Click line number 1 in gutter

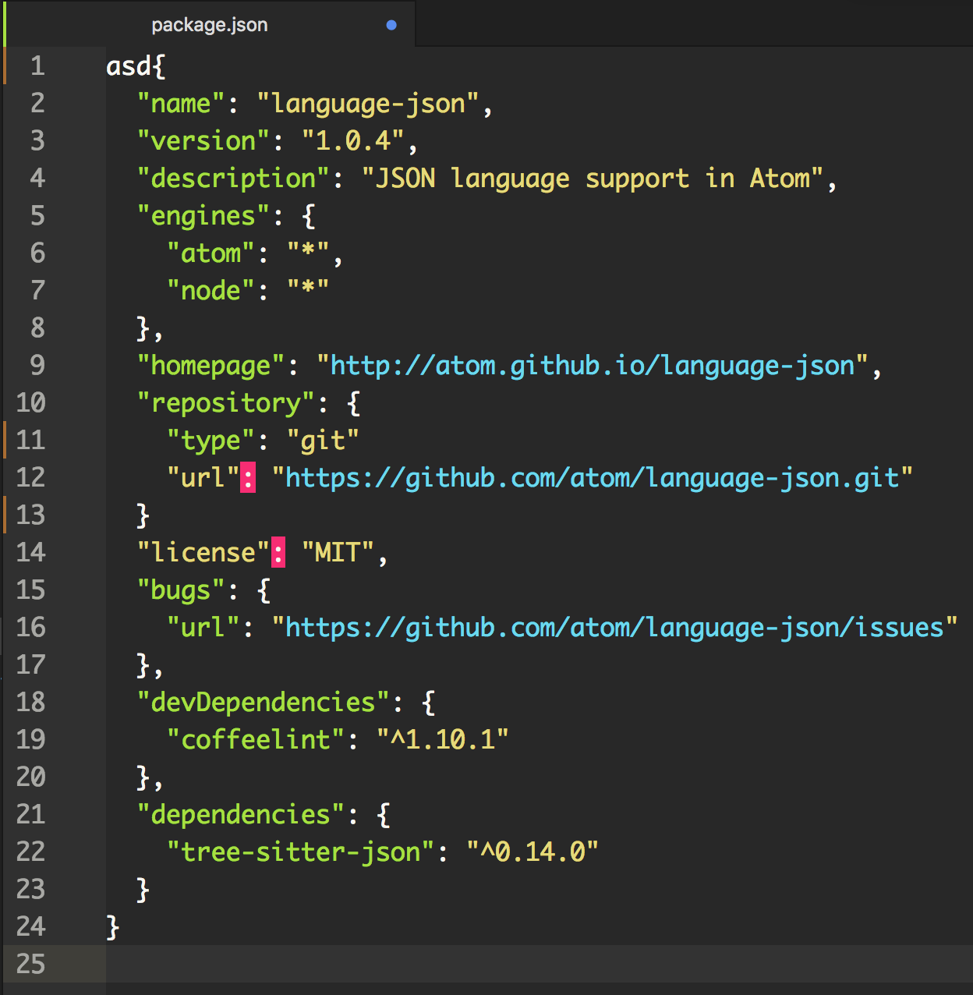[37, 66]
